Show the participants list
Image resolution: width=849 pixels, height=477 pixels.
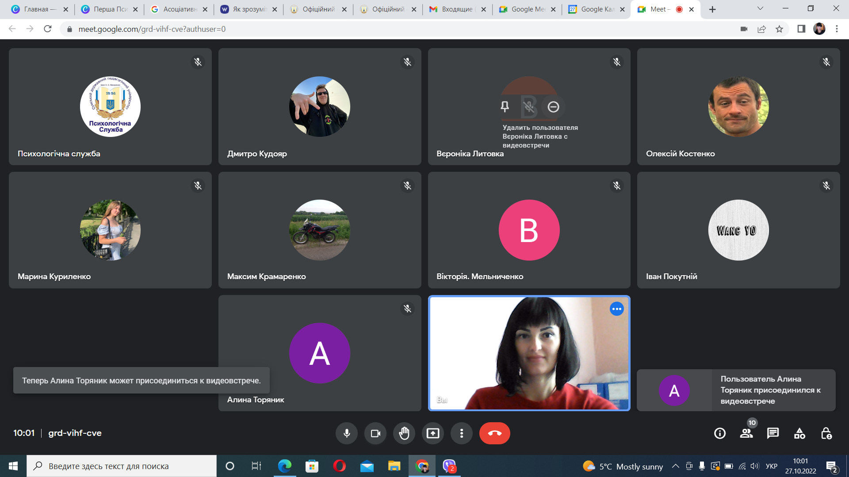click(746, 433)
